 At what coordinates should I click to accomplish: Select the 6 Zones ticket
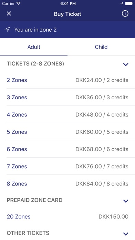(67, 149)
